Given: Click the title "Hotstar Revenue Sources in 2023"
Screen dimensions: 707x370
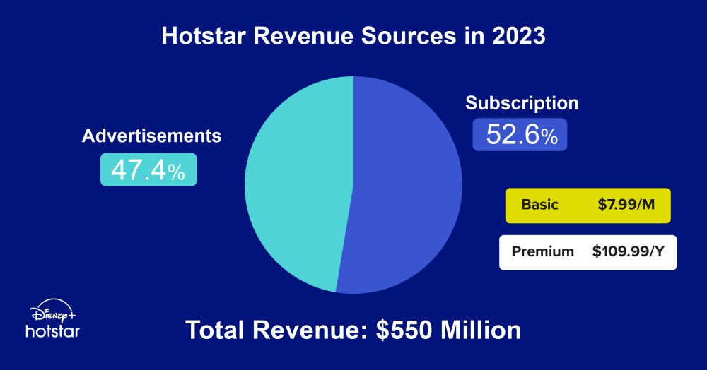Looking at the screenshot, I should click(x=353, y=35).
